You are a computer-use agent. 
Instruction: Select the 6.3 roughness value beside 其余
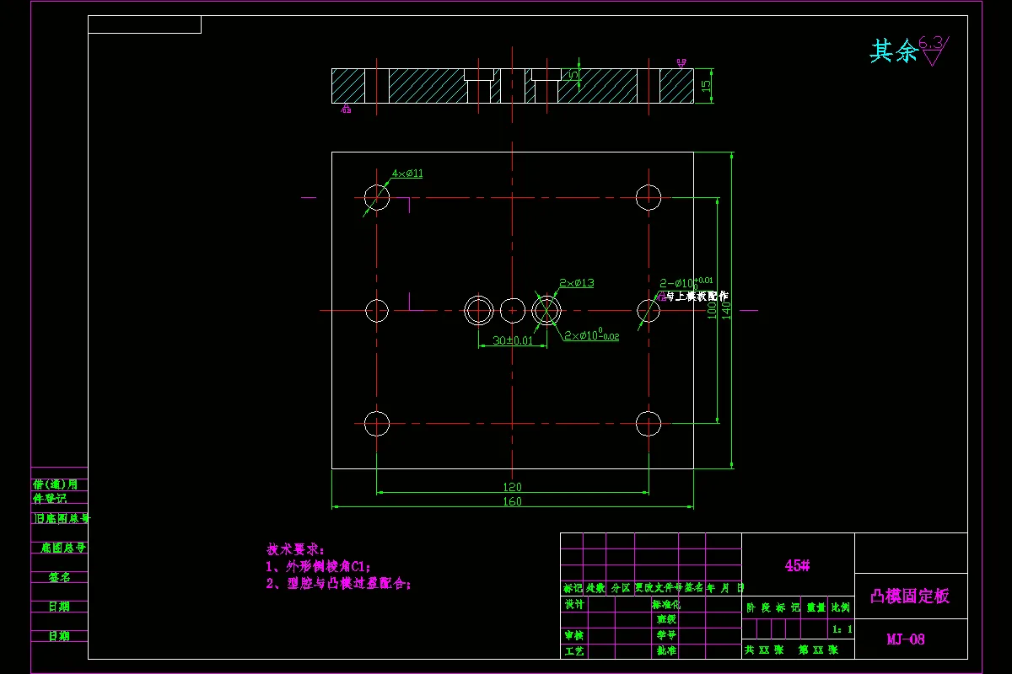pyautogui.click(x=932, y=42)
